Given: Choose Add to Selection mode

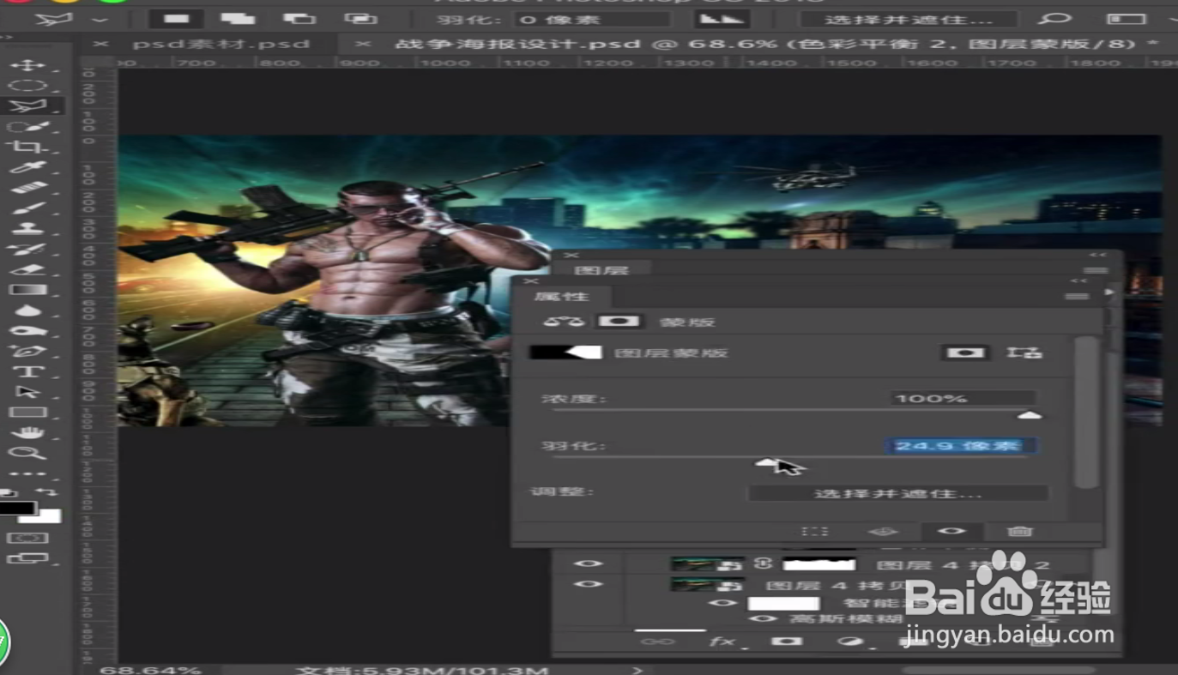Looking at the screenshot, I should coord(238,18).
